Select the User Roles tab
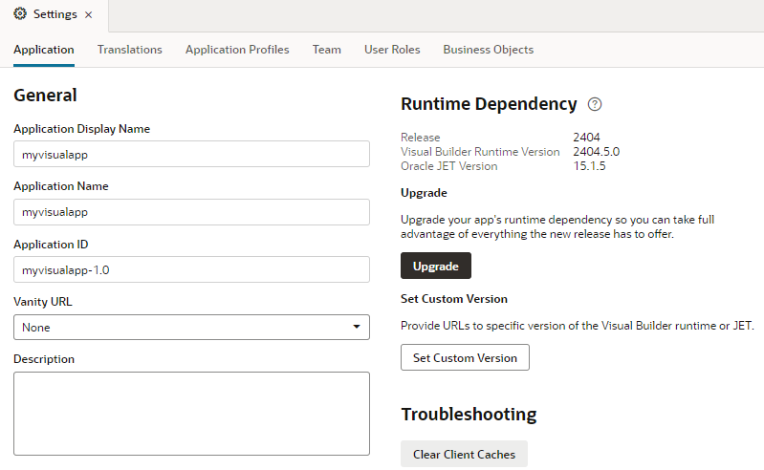This screenshot has width=764, height=470. pos(392,50)
